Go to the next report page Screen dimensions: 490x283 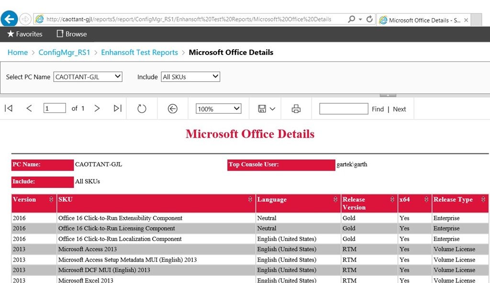[x=97, y=109]
